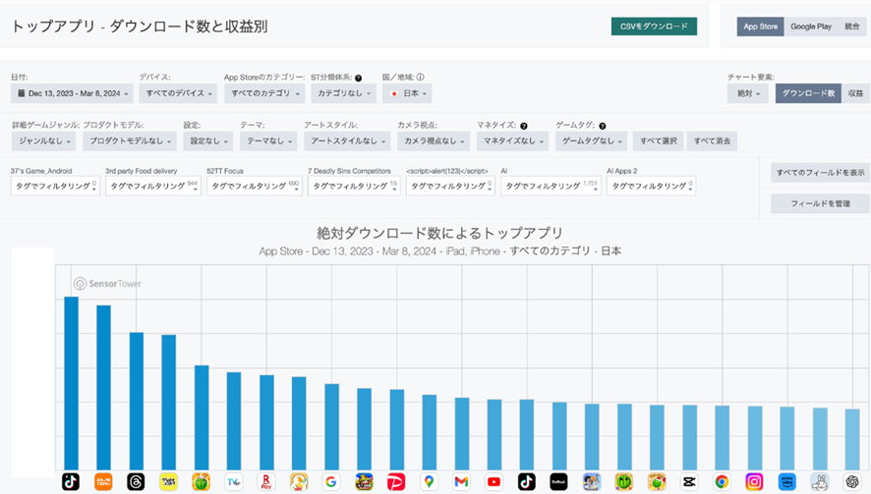Open the date range dropdown

click(x=71, y=93)
